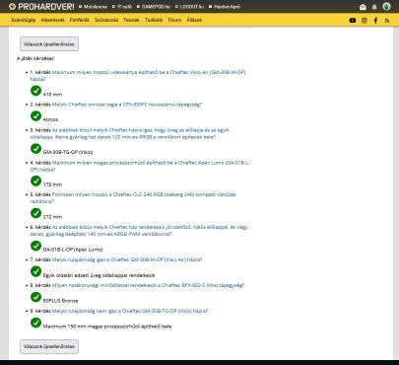Open the Állások menu

pyautogui.click(x=194, y=20)
